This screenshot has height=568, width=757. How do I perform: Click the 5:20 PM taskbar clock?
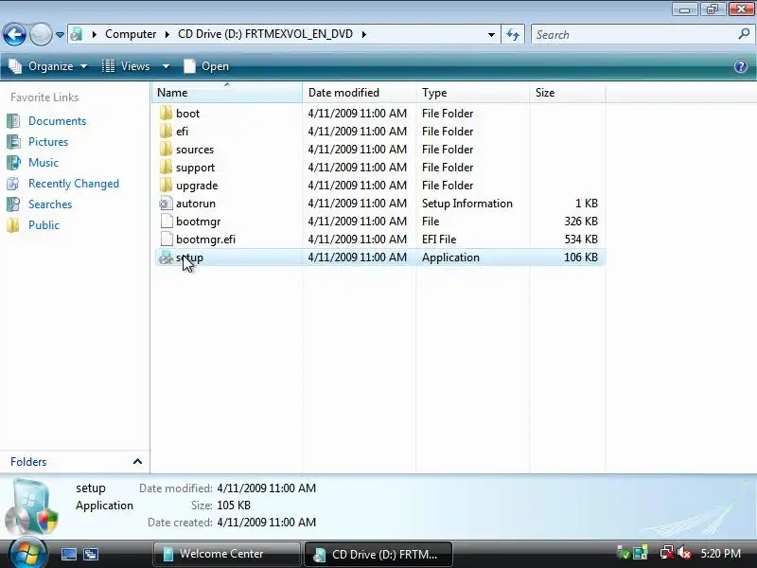721,554
